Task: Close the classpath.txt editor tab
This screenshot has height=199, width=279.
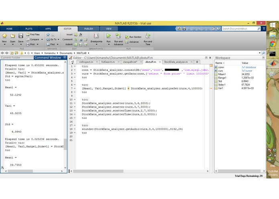Action: coord(141,62)
